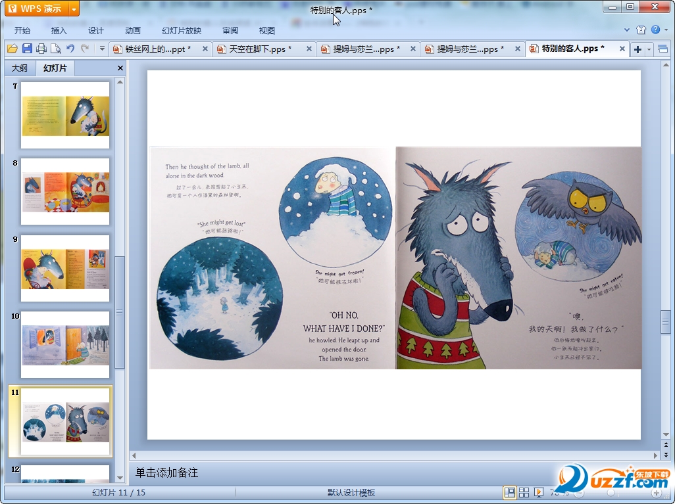This screenshot has width=675, height=504.
Task: Open the 视图 ribbon tab
Action: [x=267, y=30]
